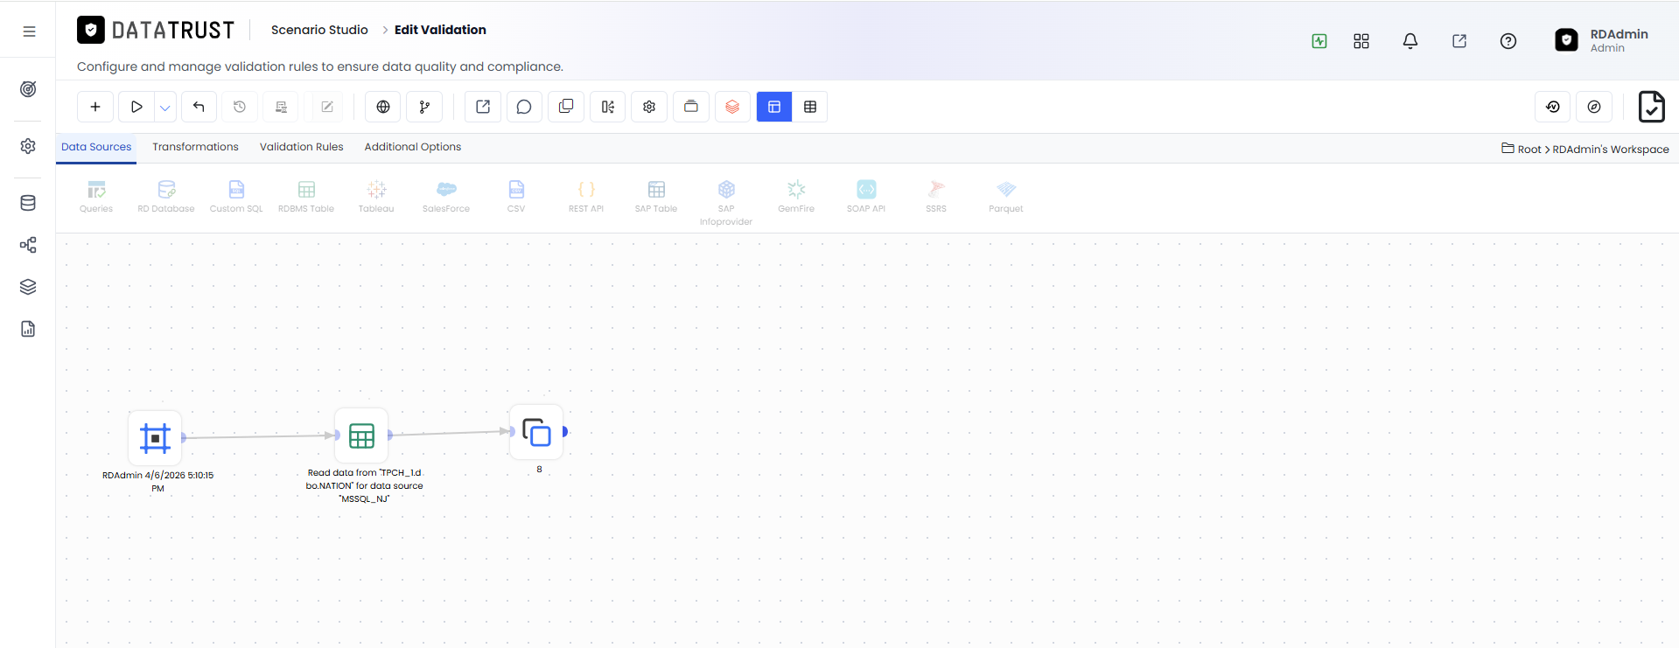
Task: Open the Additional Options tab
Action: 413,147
